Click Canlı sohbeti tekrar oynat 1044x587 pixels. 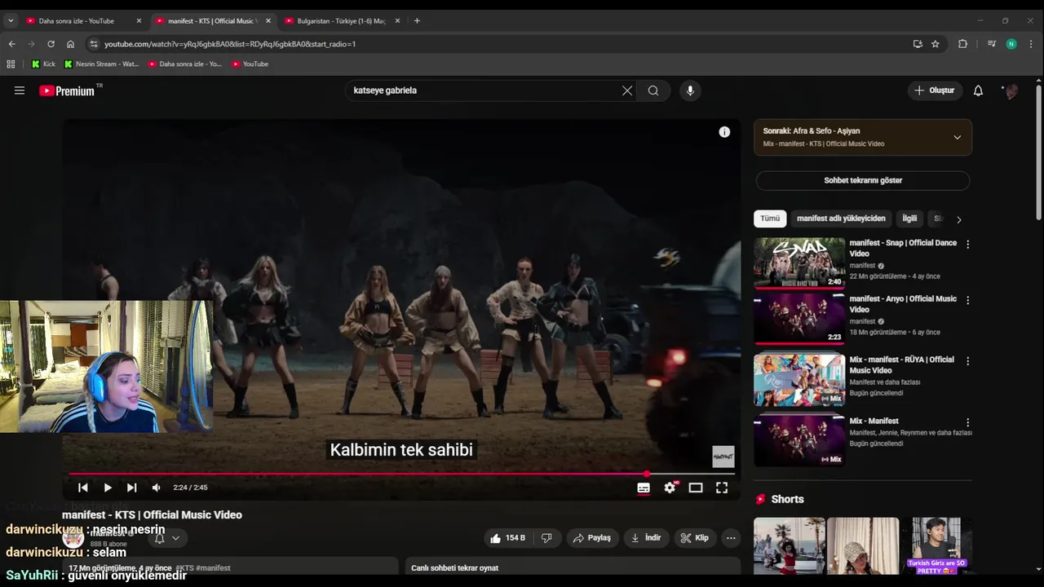point(454,567)
